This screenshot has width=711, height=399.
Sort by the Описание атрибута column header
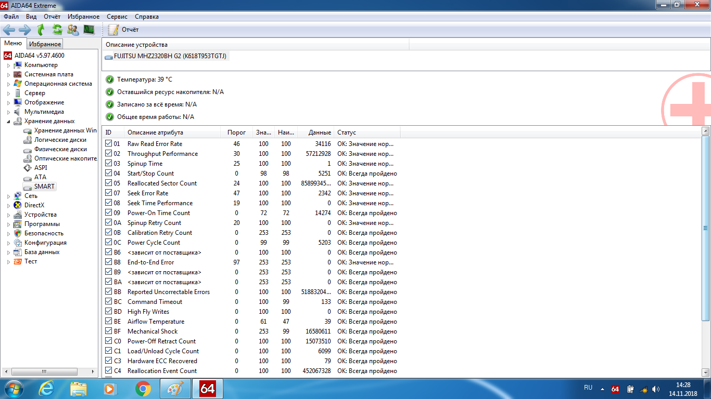point(172,132)
